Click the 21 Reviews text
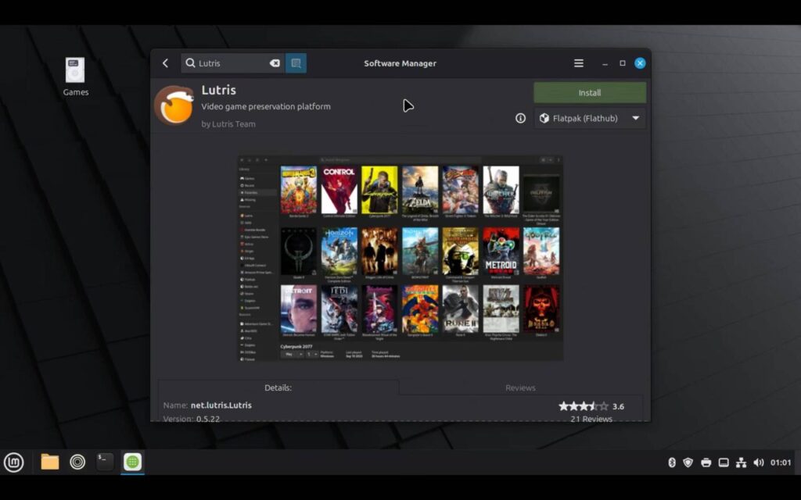This screenshot has width=801, height=500. click(x=591, y=419)
